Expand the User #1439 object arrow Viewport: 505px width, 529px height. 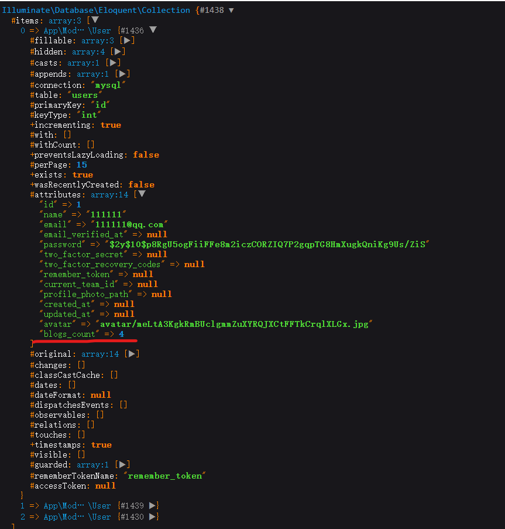(152, 506)
